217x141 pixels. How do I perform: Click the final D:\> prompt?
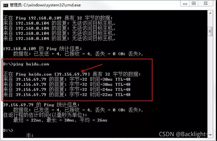(8, 130)
